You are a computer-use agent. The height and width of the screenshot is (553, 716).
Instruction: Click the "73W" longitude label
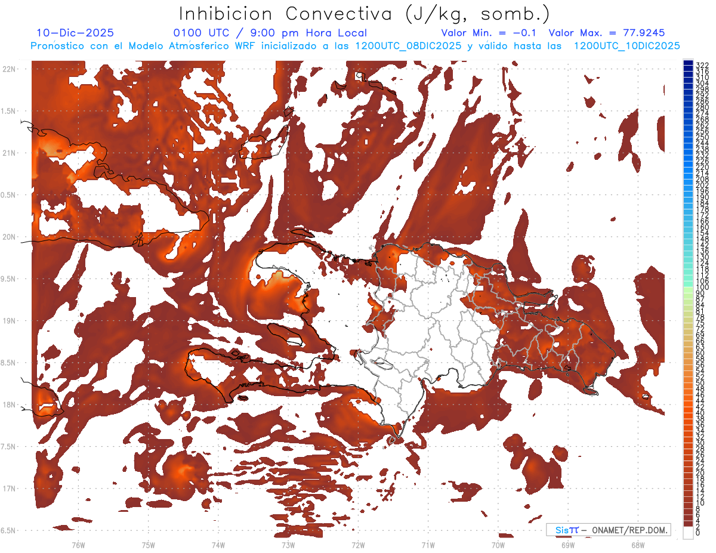288,545
